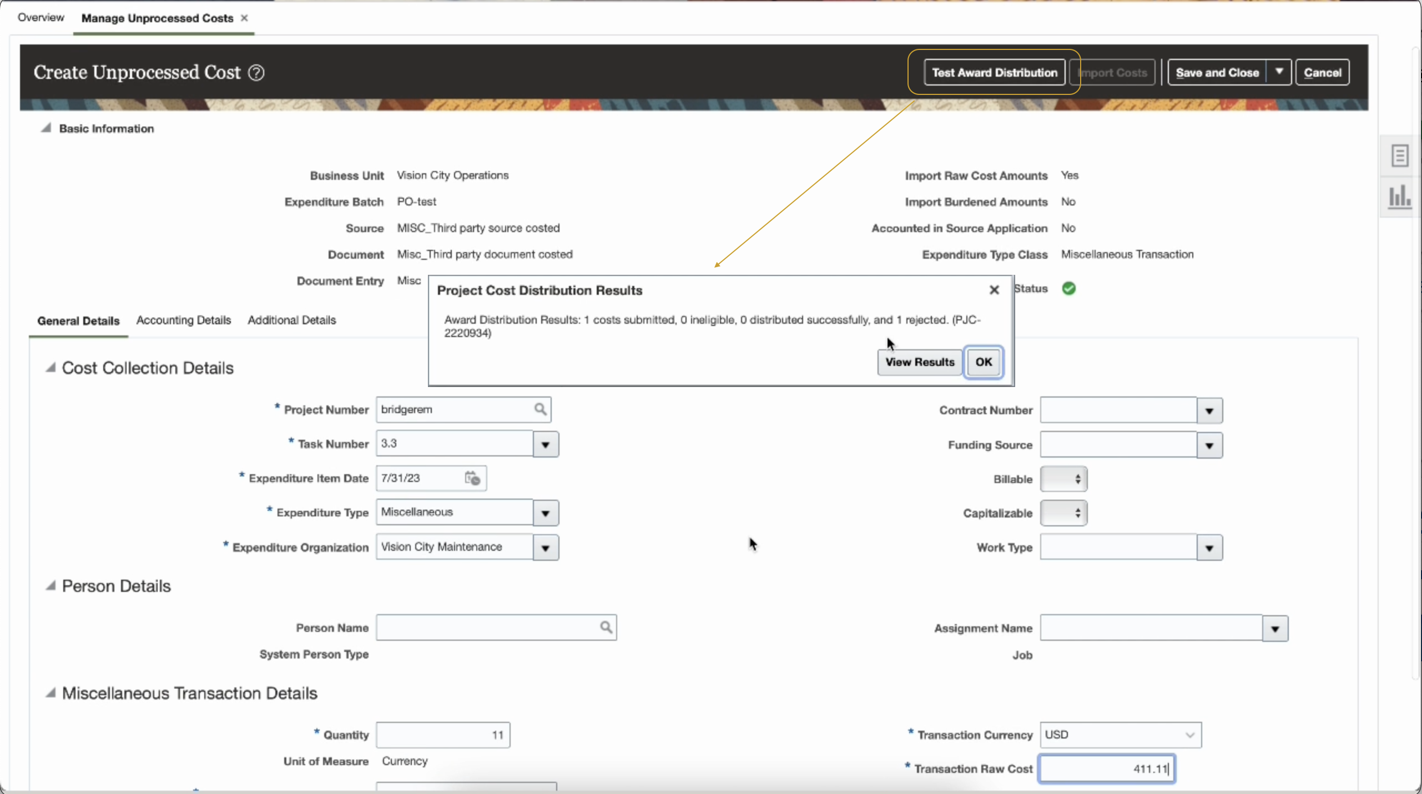
Task: Click the Person Name search icon
Action: click(x=606, y=627)
